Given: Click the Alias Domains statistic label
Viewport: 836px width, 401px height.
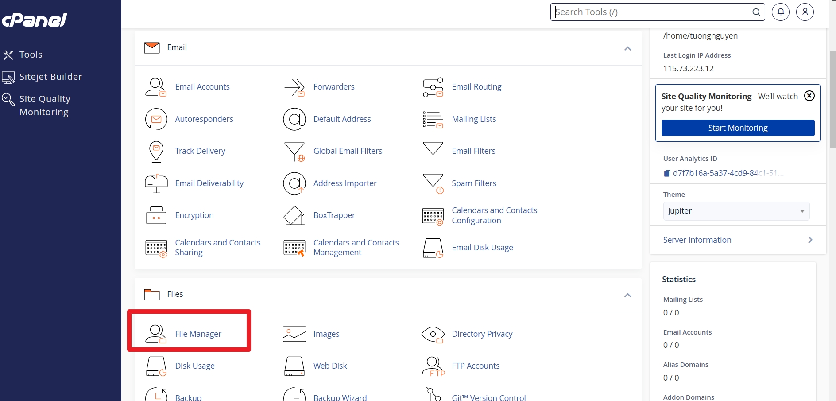Looking at the screenshot, I should [x=685, y=364].
